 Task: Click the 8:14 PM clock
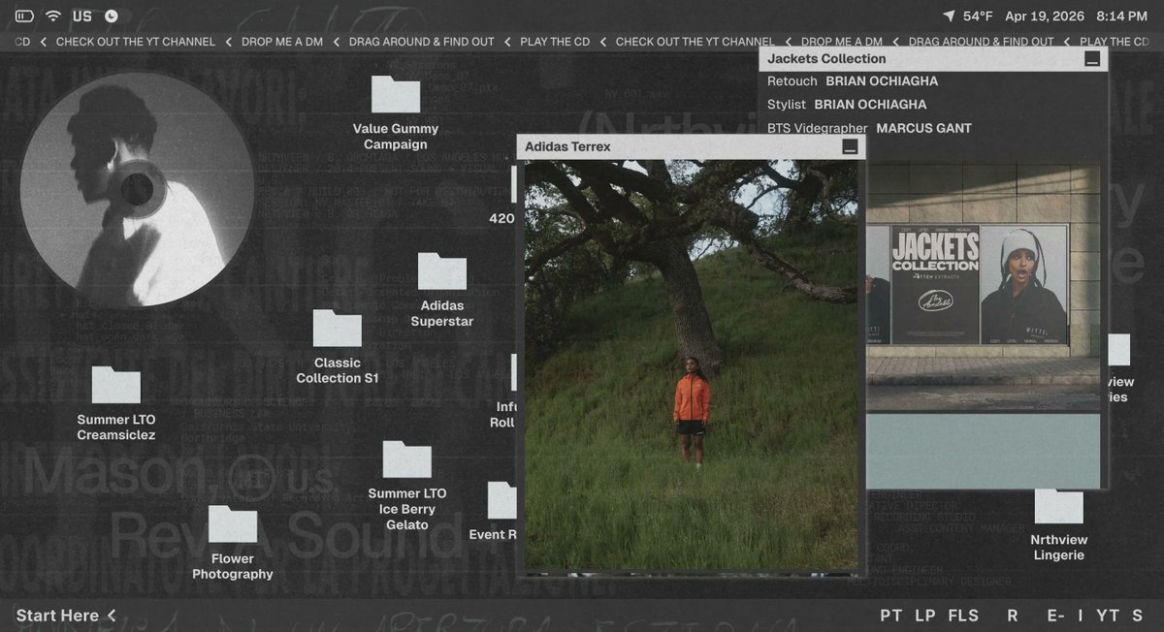1122,16
